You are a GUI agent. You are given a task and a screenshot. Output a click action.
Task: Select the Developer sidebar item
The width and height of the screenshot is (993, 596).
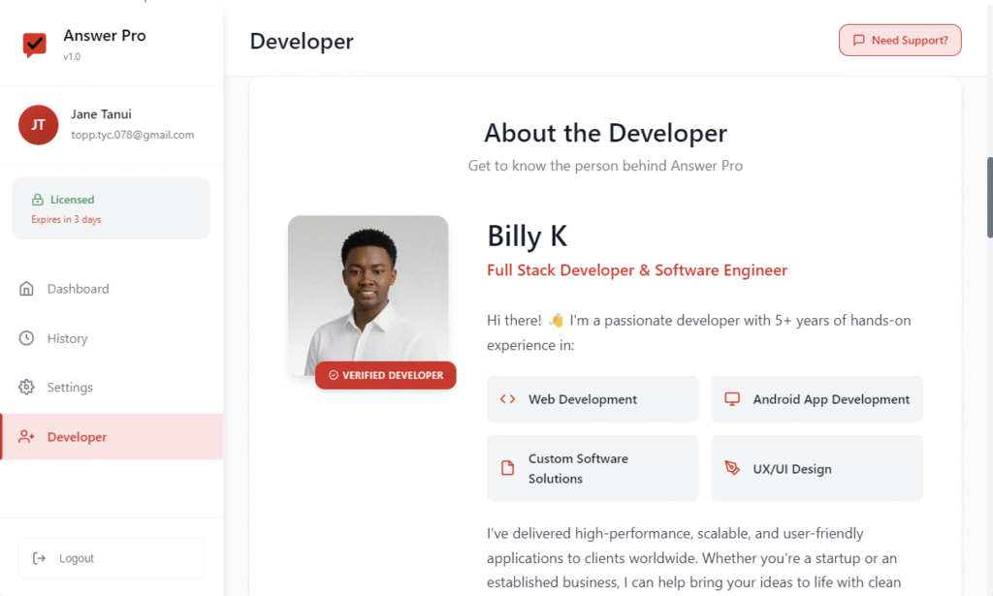click(x=112, y=436)
